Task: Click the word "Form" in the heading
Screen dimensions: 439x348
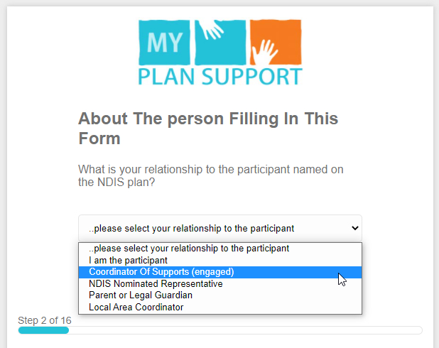Action: click(99, 138)
